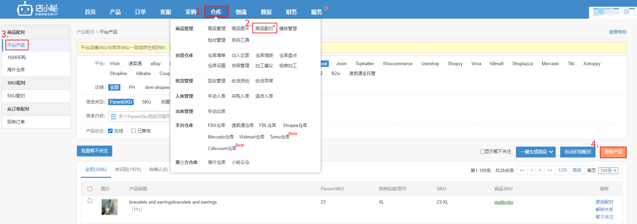The width and height of the screenshot is (637, 224).
Task: Tick the select-all checkbox in table header
Action: tap(90, 189)
